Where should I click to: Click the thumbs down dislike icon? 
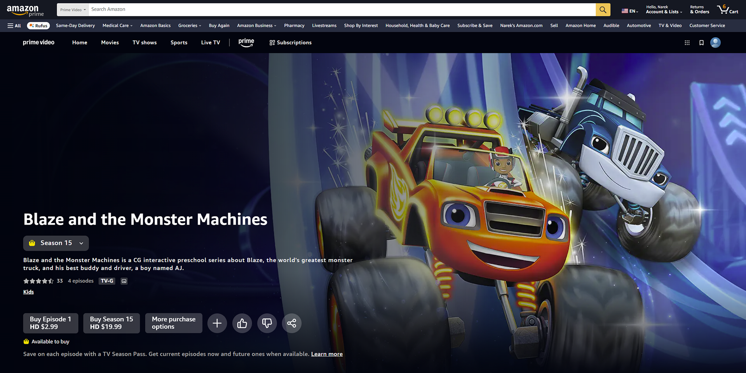(267, 323)
